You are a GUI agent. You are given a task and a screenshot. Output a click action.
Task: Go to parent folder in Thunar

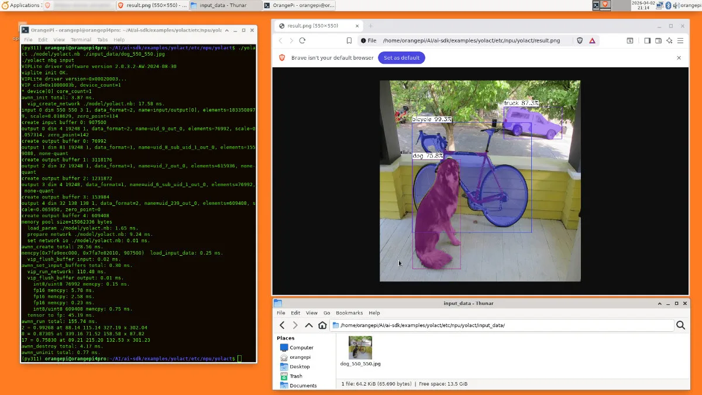pyautogui.click(x=309, y=325)
